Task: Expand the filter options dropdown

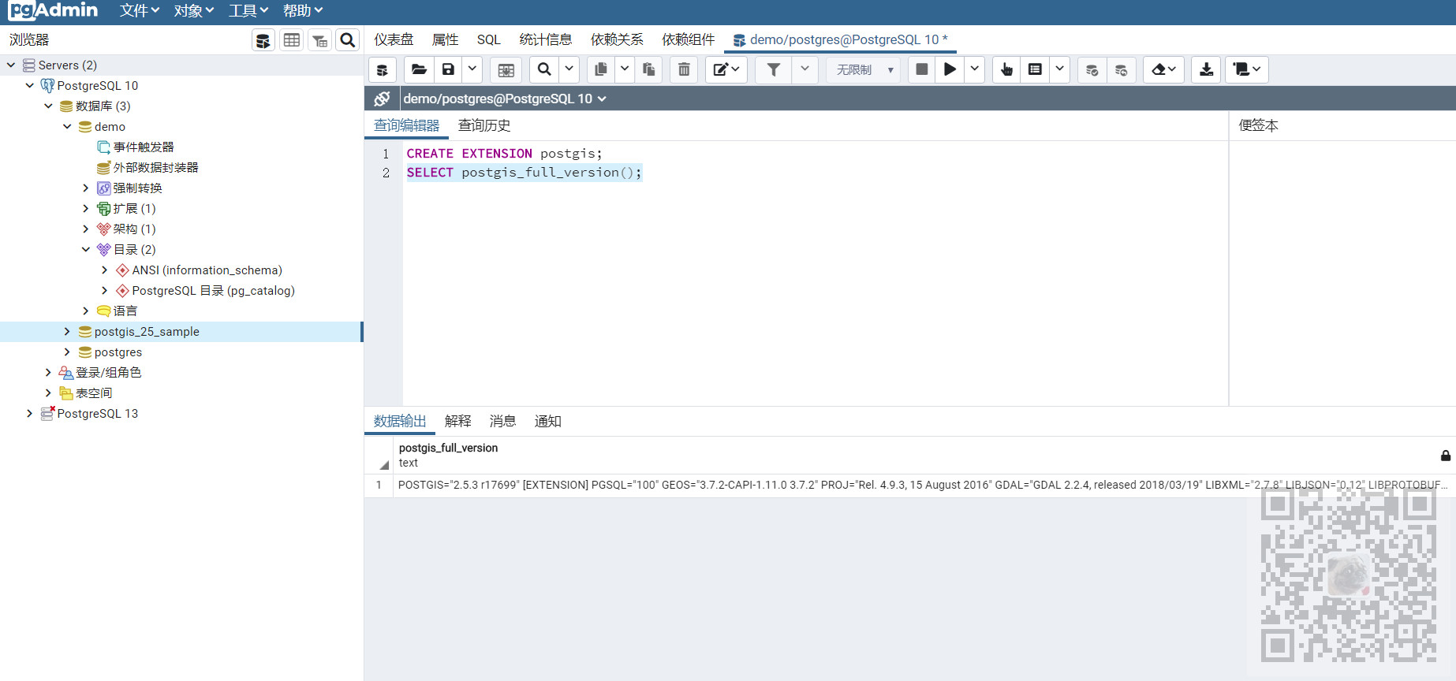Action: pyautogui.click(x=805, y=69)
